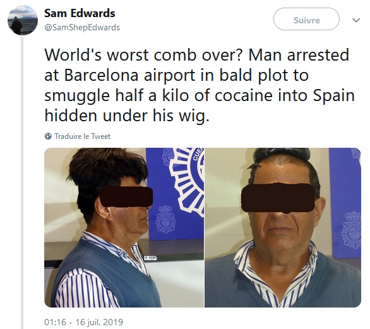
Task: Click the black censor bar in left photo
Action: point(126,197)
